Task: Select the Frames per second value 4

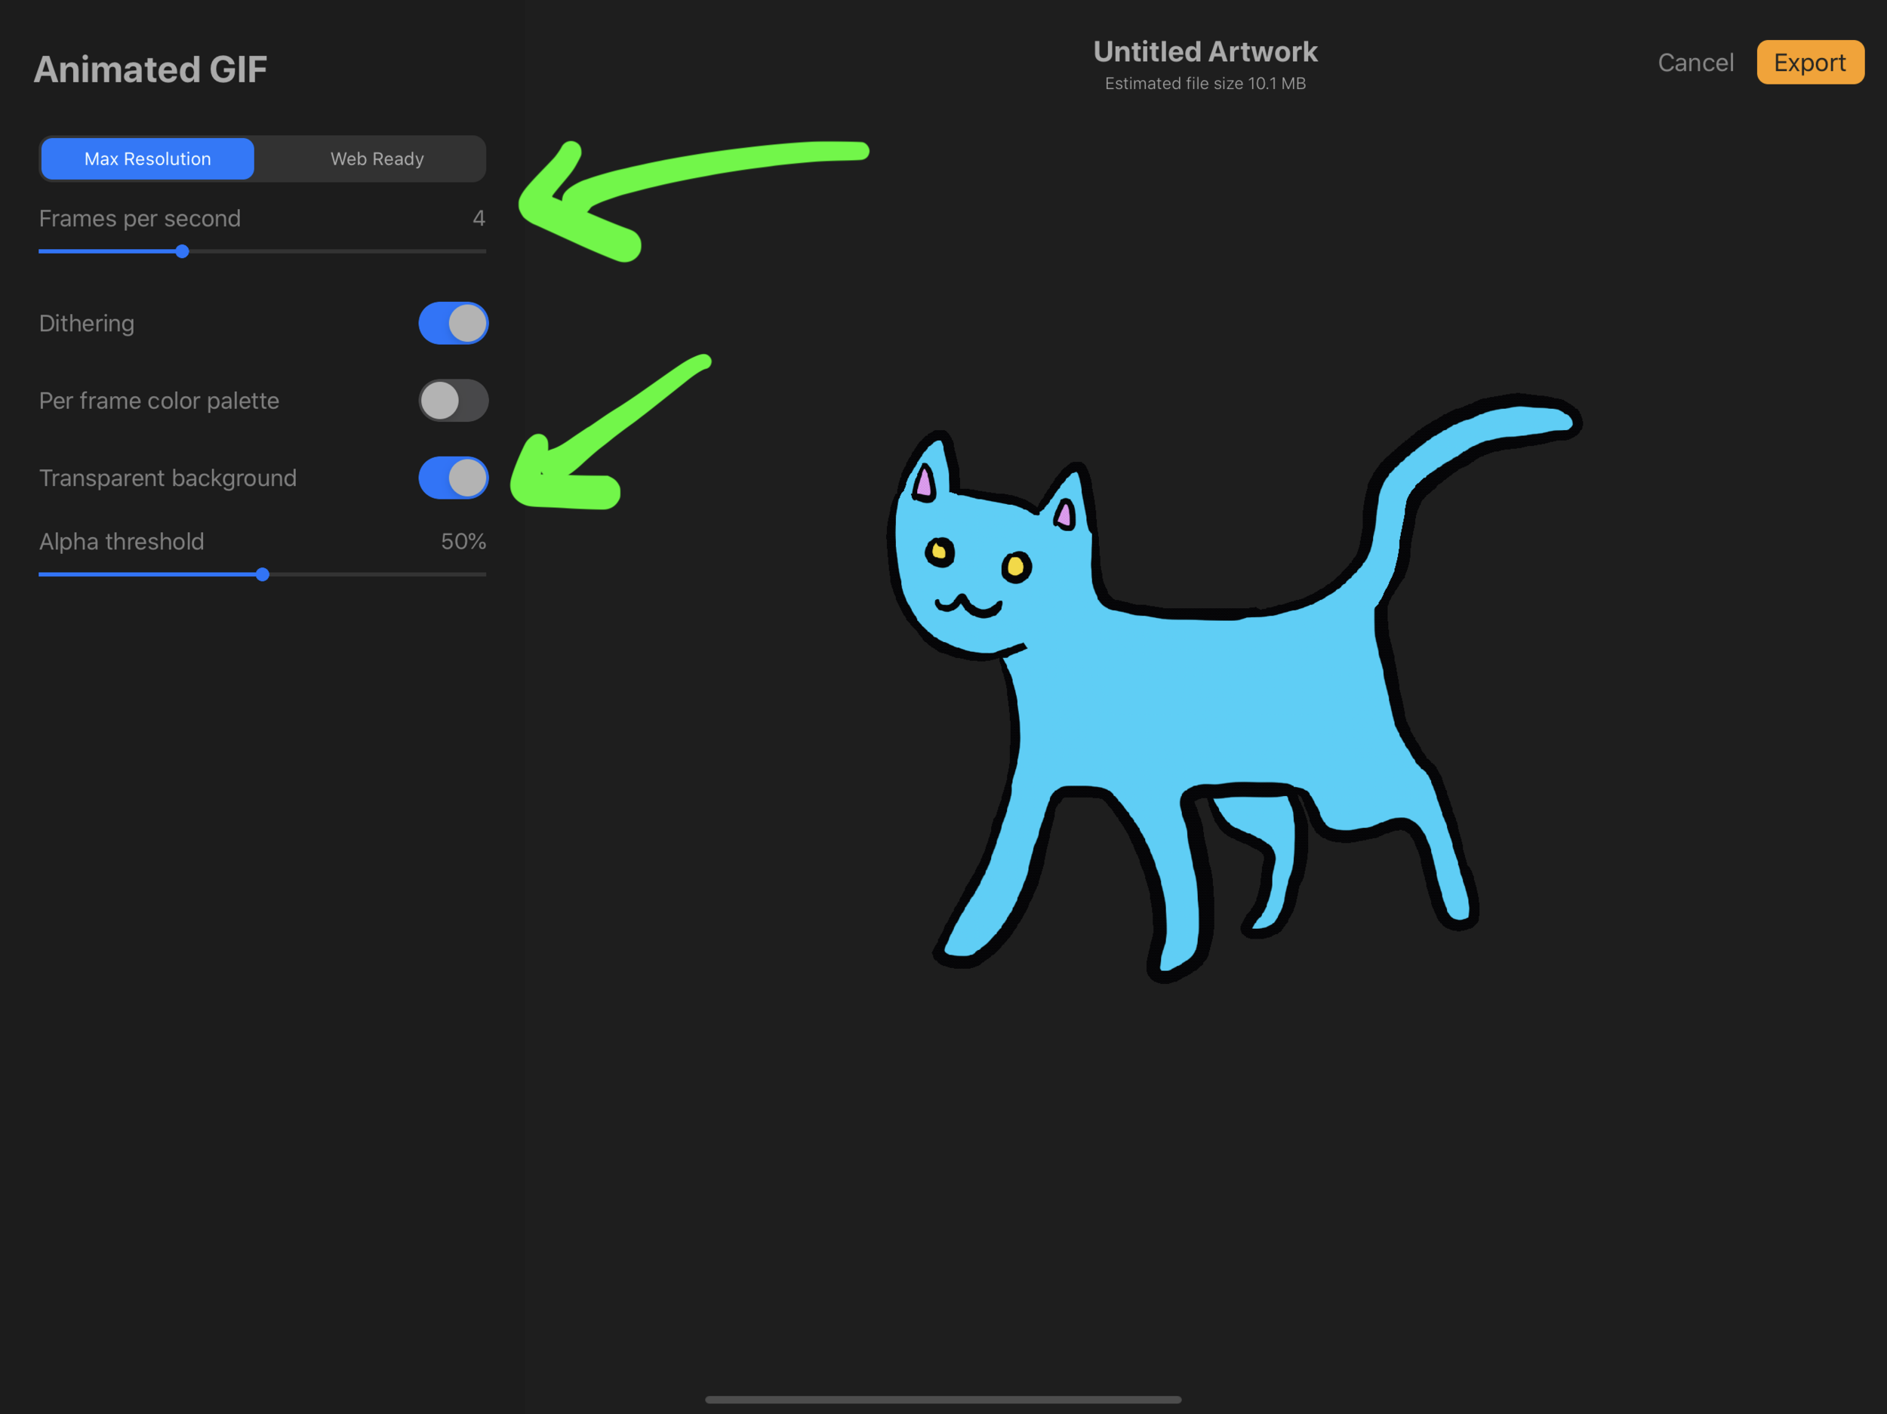Action: coord(479,218)
